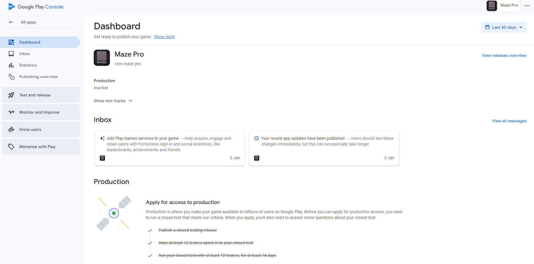Click View all messages link
534x264 pixels.
pos(509,121)
